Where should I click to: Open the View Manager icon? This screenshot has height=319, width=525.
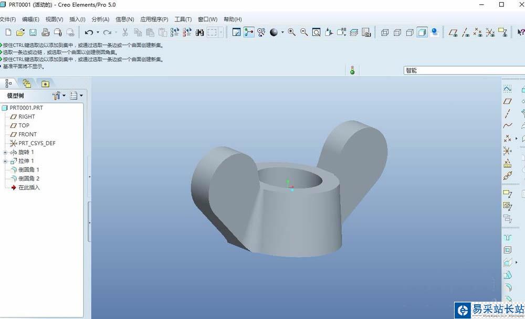366,32
